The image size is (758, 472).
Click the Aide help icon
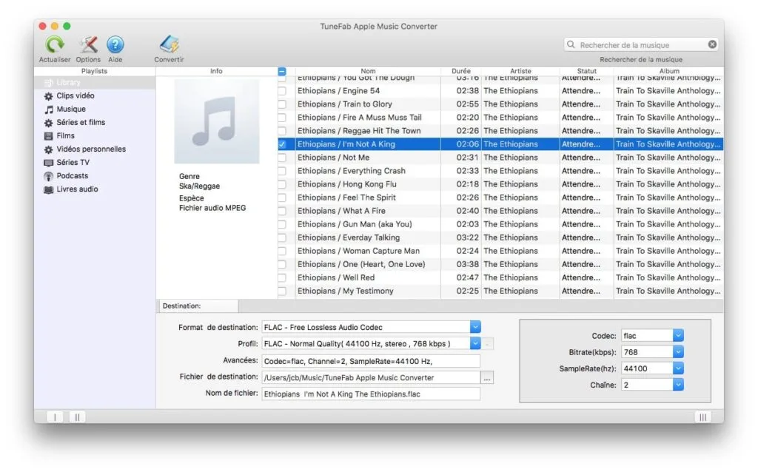(115, 44)
